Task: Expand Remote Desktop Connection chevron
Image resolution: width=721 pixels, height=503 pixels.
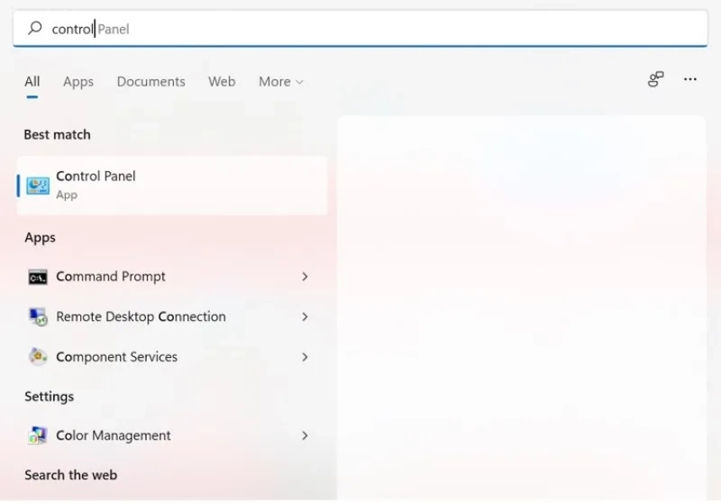Action: click(305, 316)
